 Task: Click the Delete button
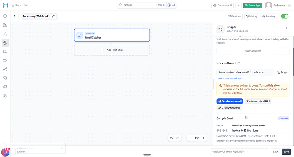21,152
